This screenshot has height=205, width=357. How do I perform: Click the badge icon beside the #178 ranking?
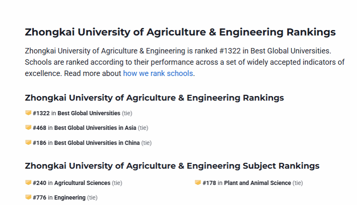point(198,182)
